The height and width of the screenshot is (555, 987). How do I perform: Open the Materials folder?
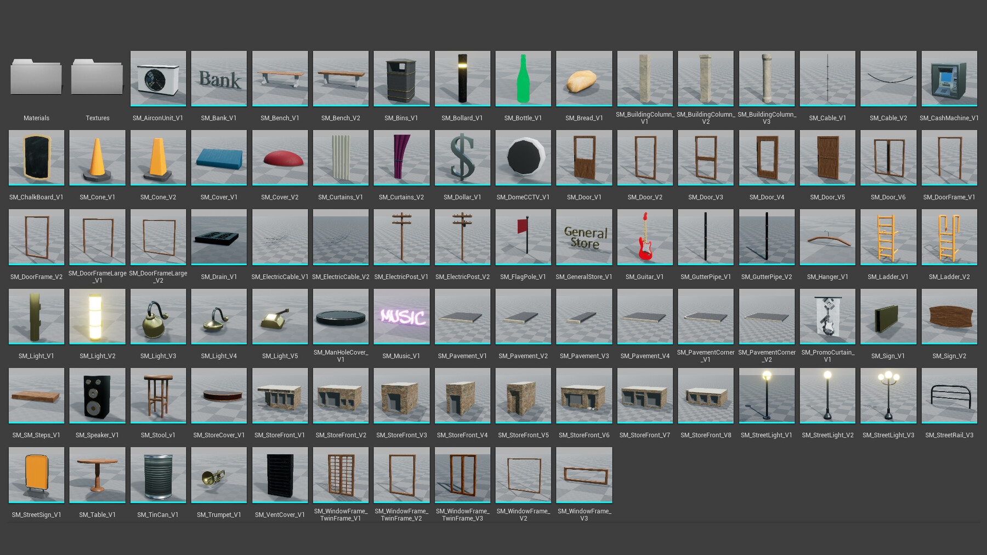click(x=36, y=78)
